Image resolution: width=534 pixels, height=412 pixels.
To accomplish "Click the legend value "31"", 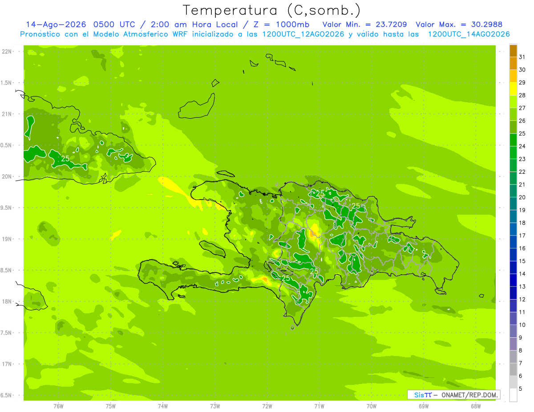I will tap(522, 57).
